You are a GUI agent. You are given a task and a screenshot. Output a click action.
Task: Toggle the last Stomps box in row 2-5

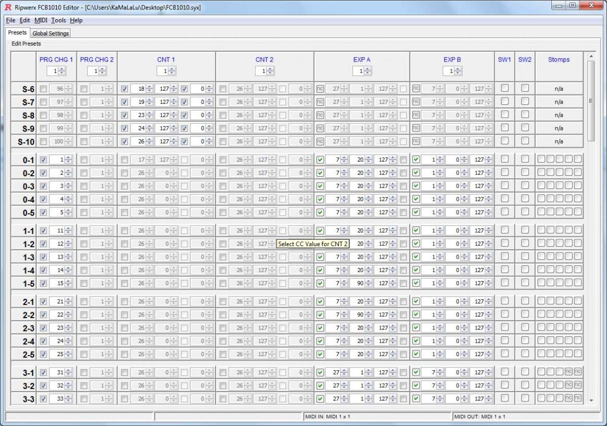[x=578, y=354]
